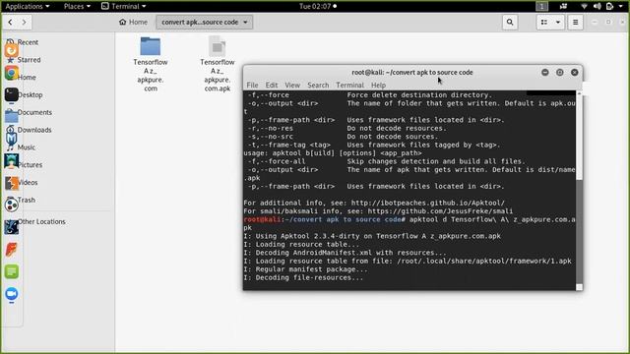
Task: Open Faraday orange F dock icon
Action: [11, 249]
